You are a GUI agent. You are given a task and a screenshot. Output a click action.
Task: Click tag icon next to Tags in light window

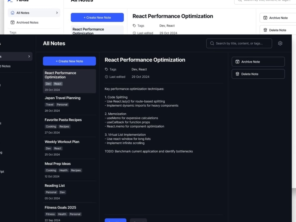tap(134, 26)
